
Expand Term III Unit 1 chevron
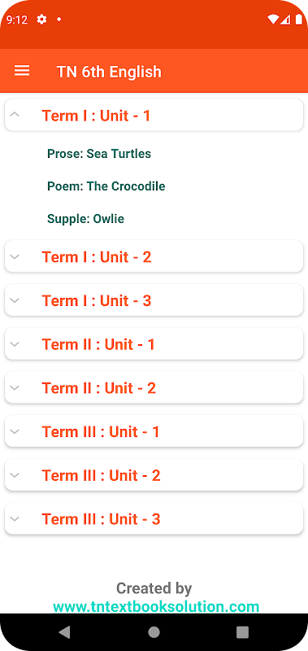click(x=15, y=431)
